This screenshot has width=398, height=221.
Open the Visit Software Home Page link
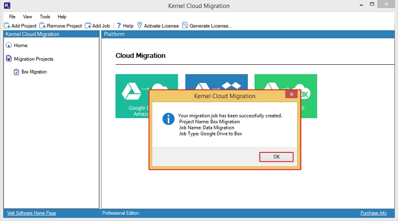31,213
